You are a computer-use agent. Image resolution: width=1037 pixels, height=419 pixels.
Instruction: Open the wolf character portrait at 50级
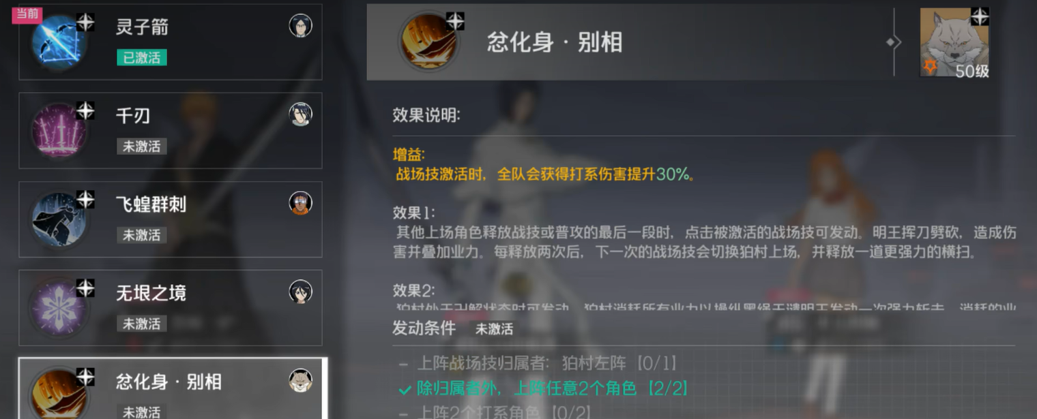[x=954, y=42]
